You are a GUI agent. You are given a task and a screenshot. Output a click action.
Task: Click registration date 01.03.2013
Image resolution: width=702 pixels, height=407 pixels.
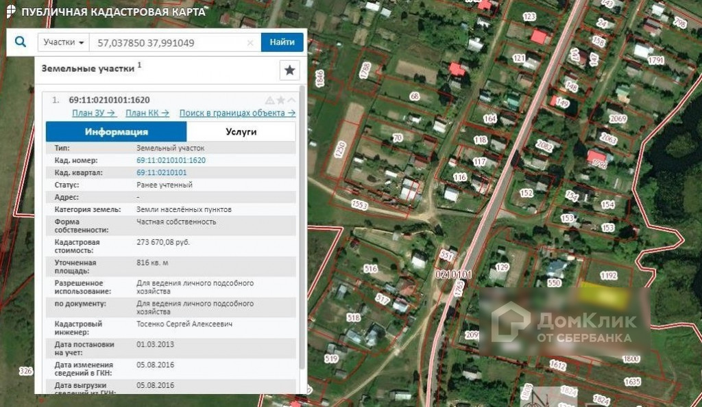(155, 345)
